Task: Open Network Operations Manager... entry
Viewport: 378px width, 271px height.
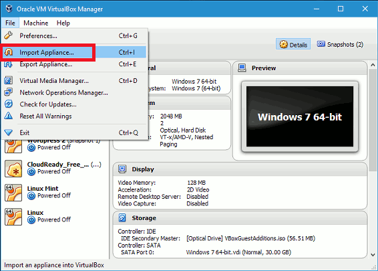Action: point(75,92)
